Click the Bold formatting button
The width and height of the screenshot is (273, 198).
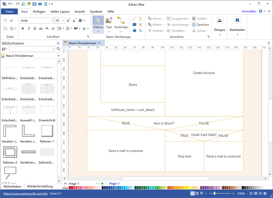pos(23,28)
